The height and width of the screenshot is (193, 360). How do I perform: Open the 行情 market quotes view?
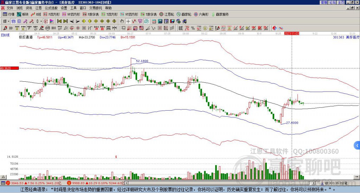(x=9, y=14)
